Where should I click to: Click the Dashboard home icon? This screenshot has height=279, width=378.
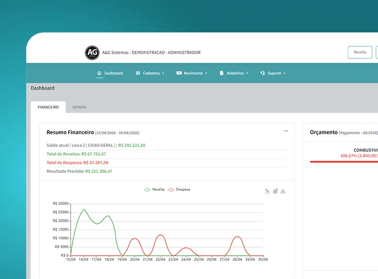pos(99,73)
